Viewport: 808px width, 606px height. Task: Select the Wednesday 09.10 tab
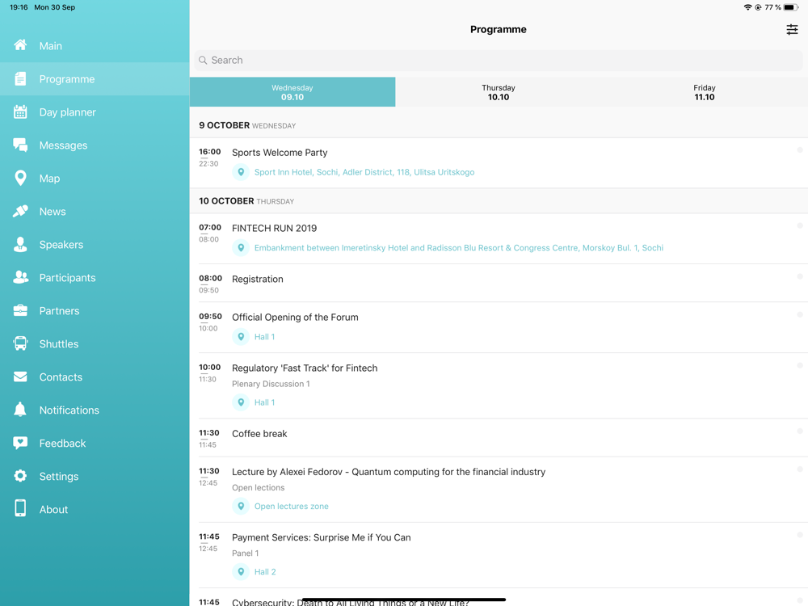point(292,92)
